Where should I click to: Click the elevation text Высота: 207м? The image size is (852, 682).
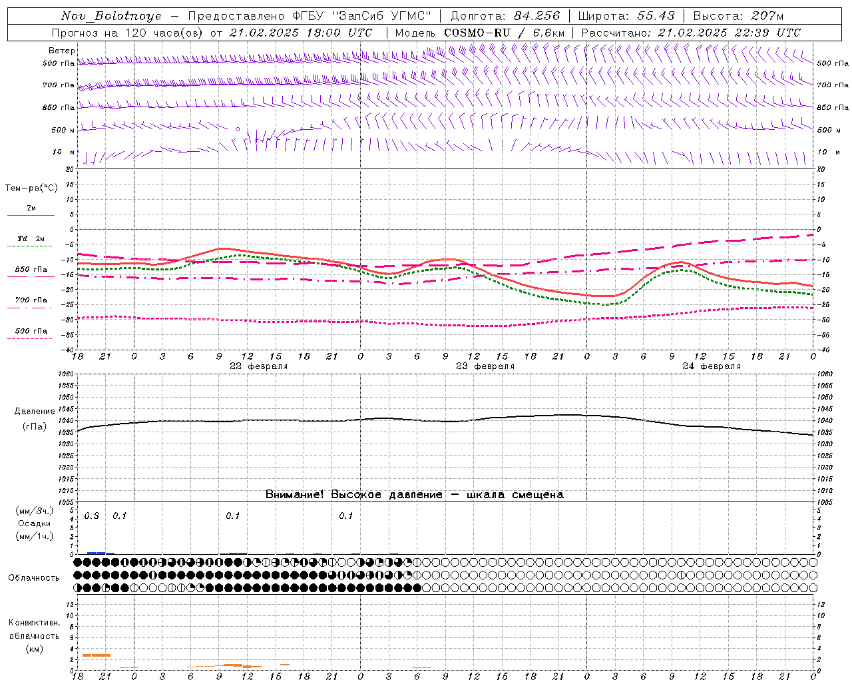pyautogui.click(x=738, y=16)
